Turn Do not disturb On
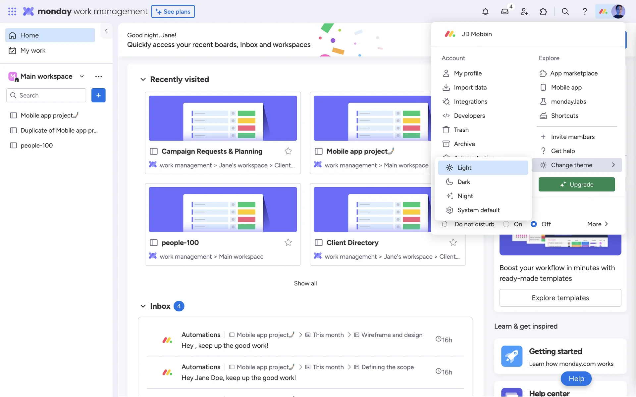Image resolution: width=636 pixels, height=397 pixels. pyautogui.click(x=506, y=224)
